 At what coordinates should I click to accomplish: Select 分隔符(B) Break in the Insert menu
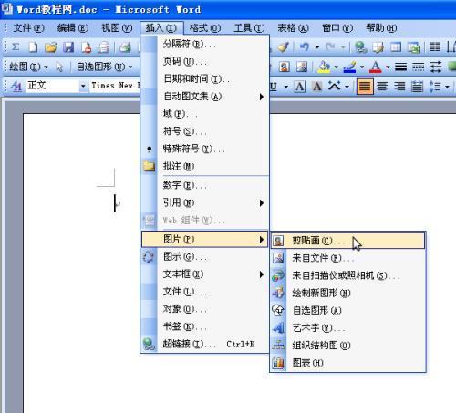tap(204, 45)
